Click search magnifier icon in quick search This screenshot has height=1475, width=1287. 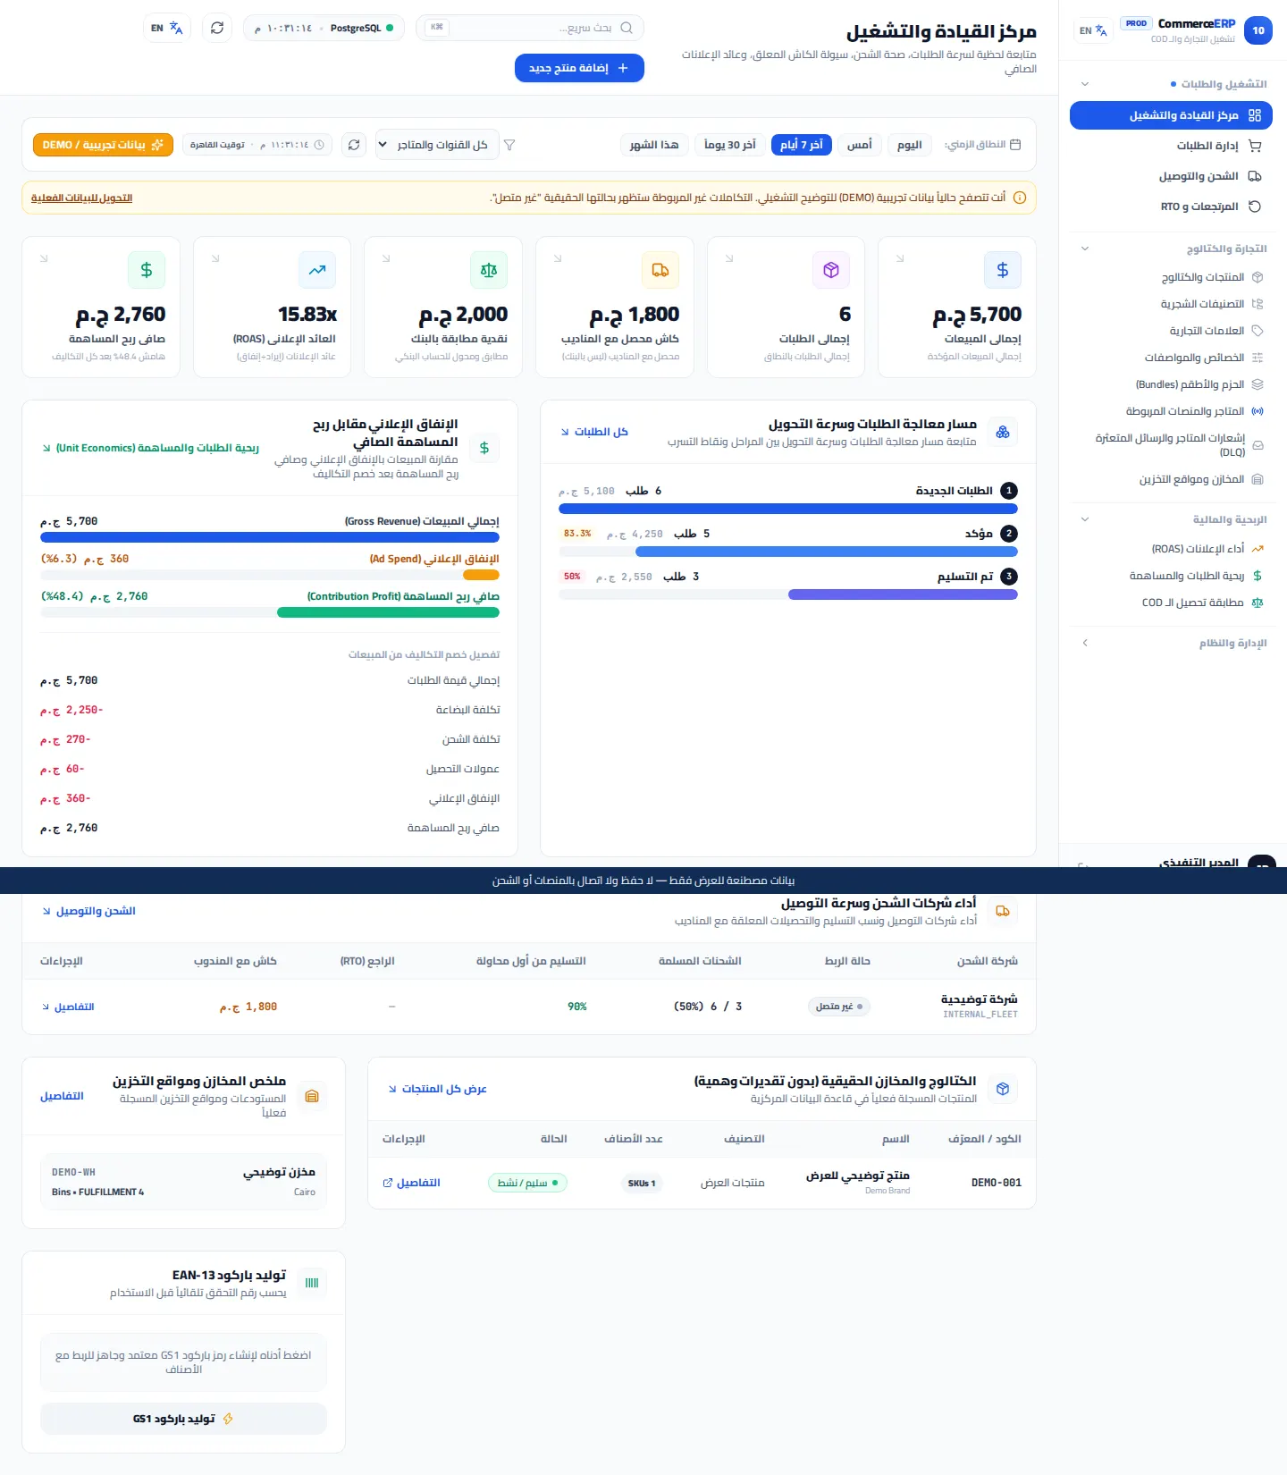[x=627, y=28]
